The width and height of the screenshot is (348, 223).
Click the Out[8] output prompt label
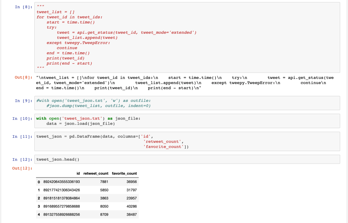(22, 78)
